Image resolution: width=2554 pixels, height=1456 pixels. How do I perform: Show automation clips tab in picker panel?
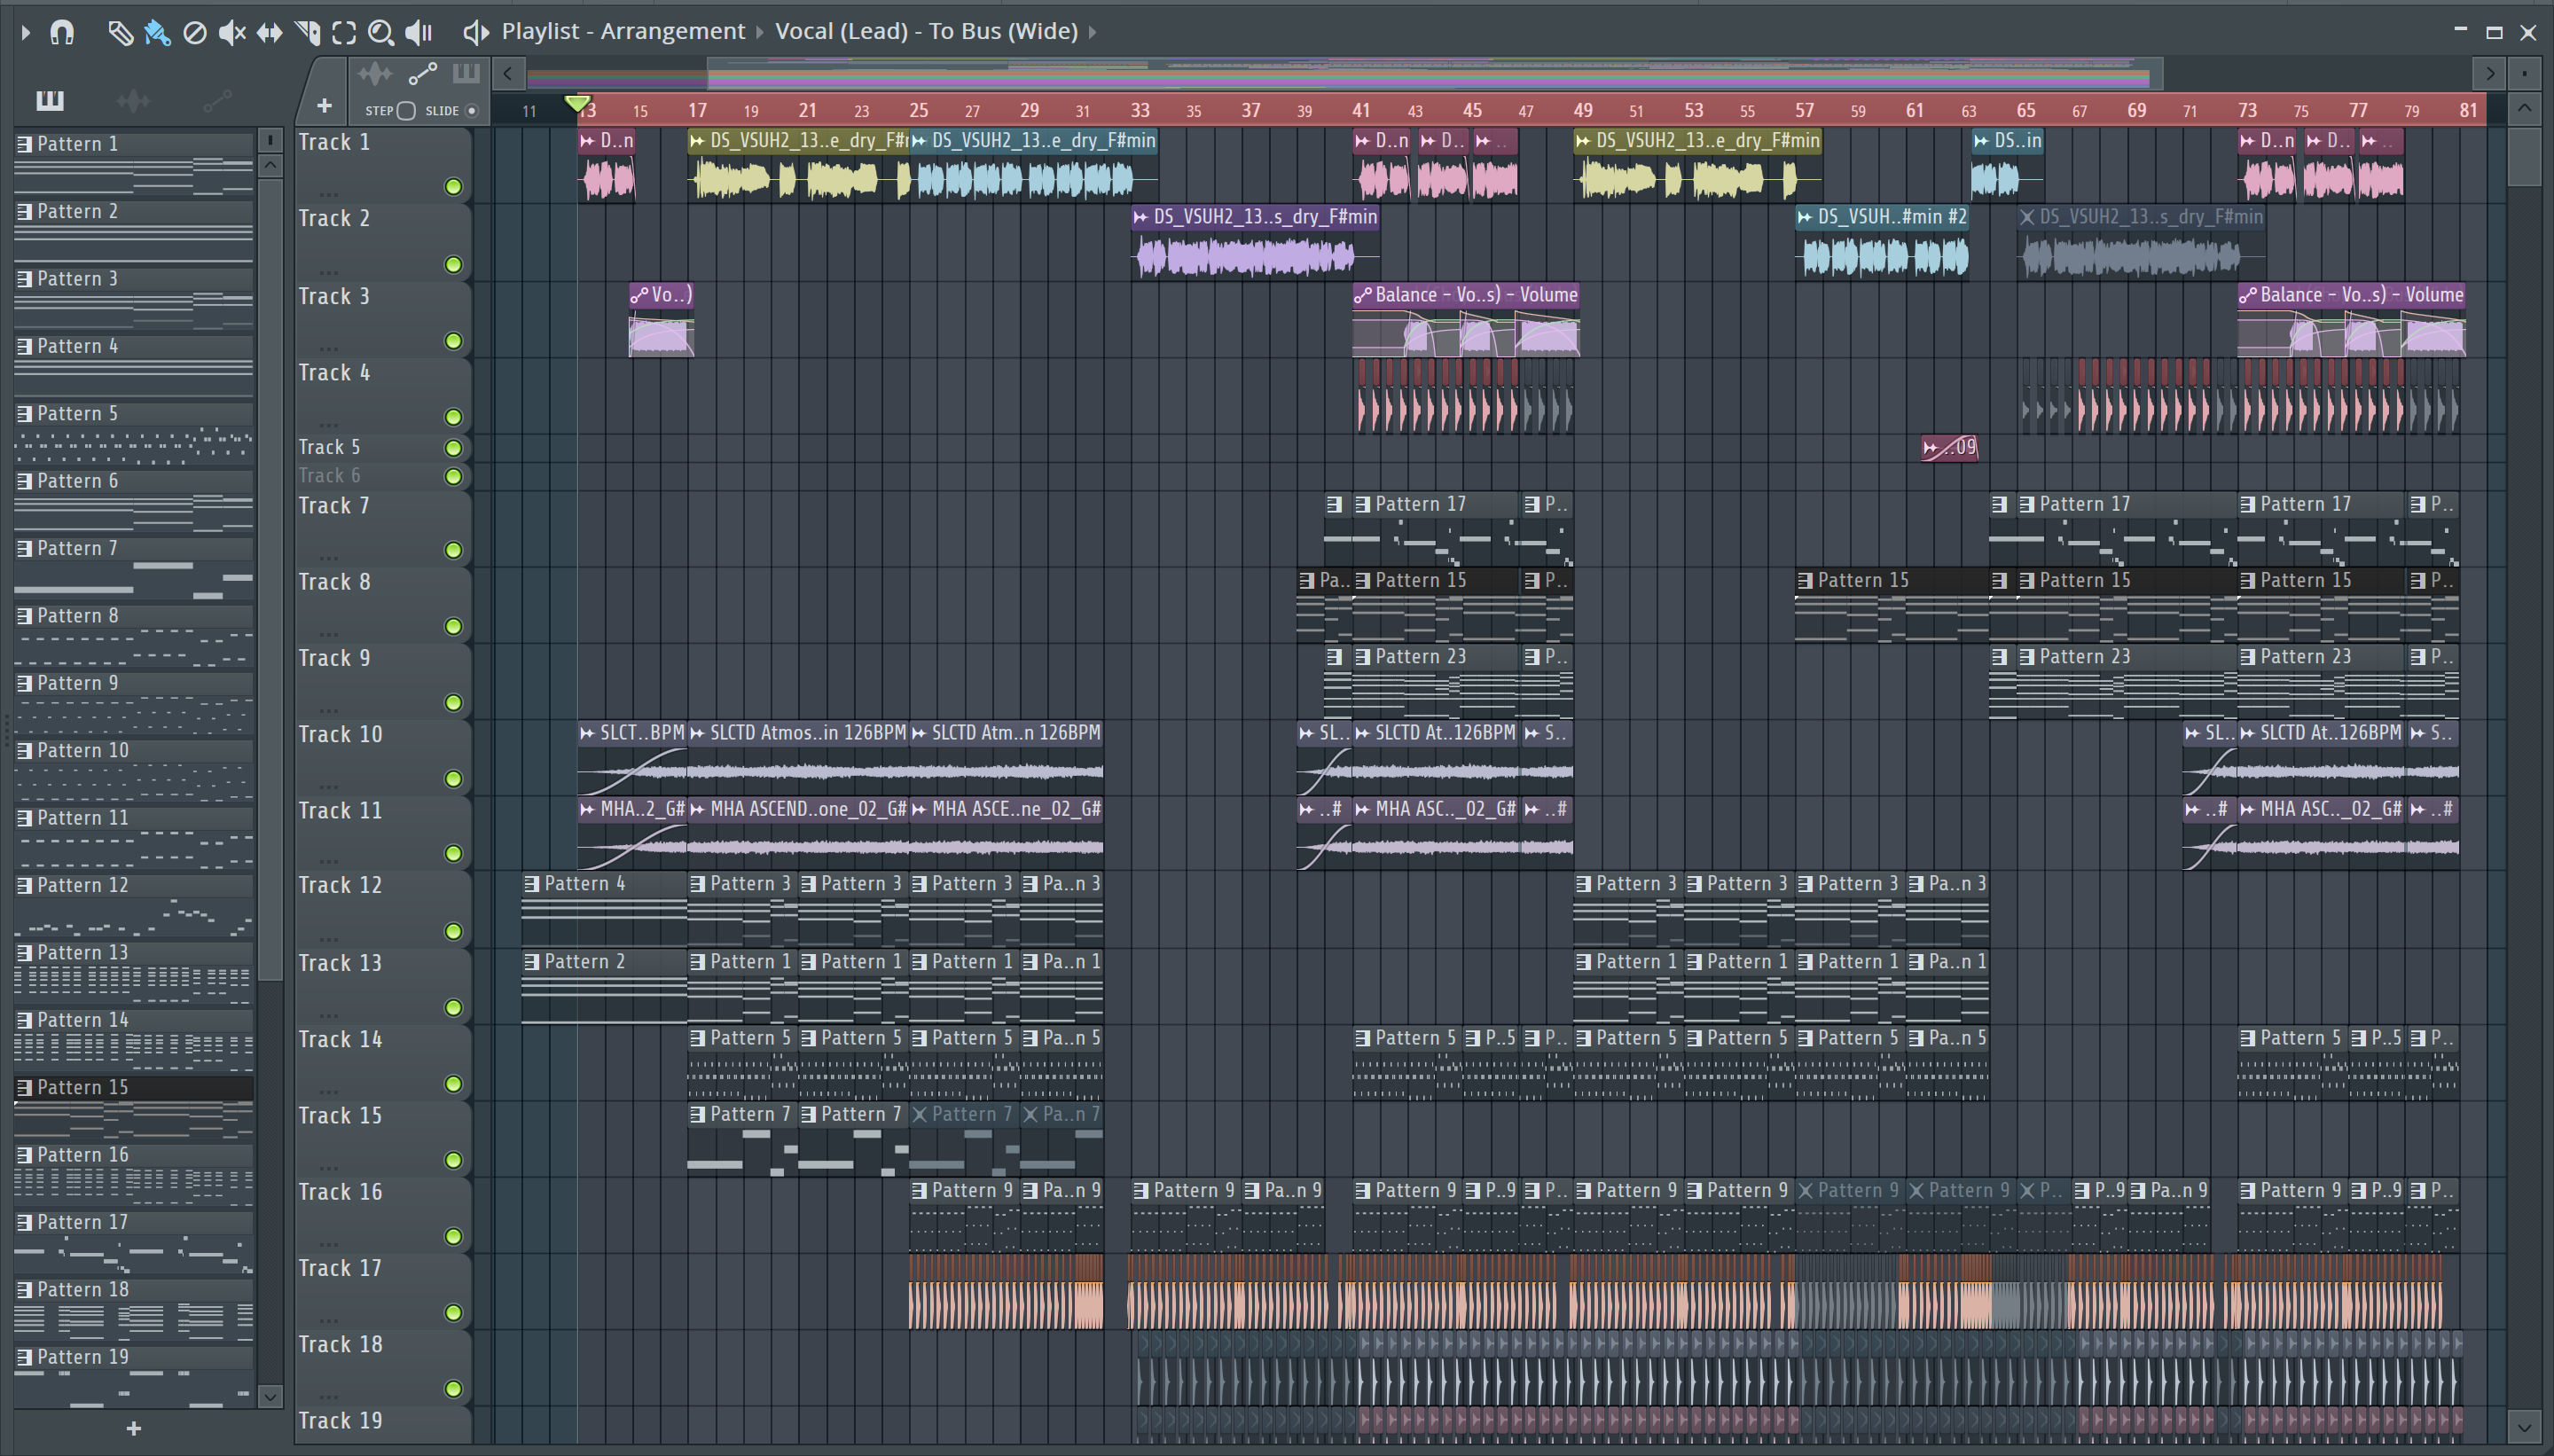[x=217, y=100]
